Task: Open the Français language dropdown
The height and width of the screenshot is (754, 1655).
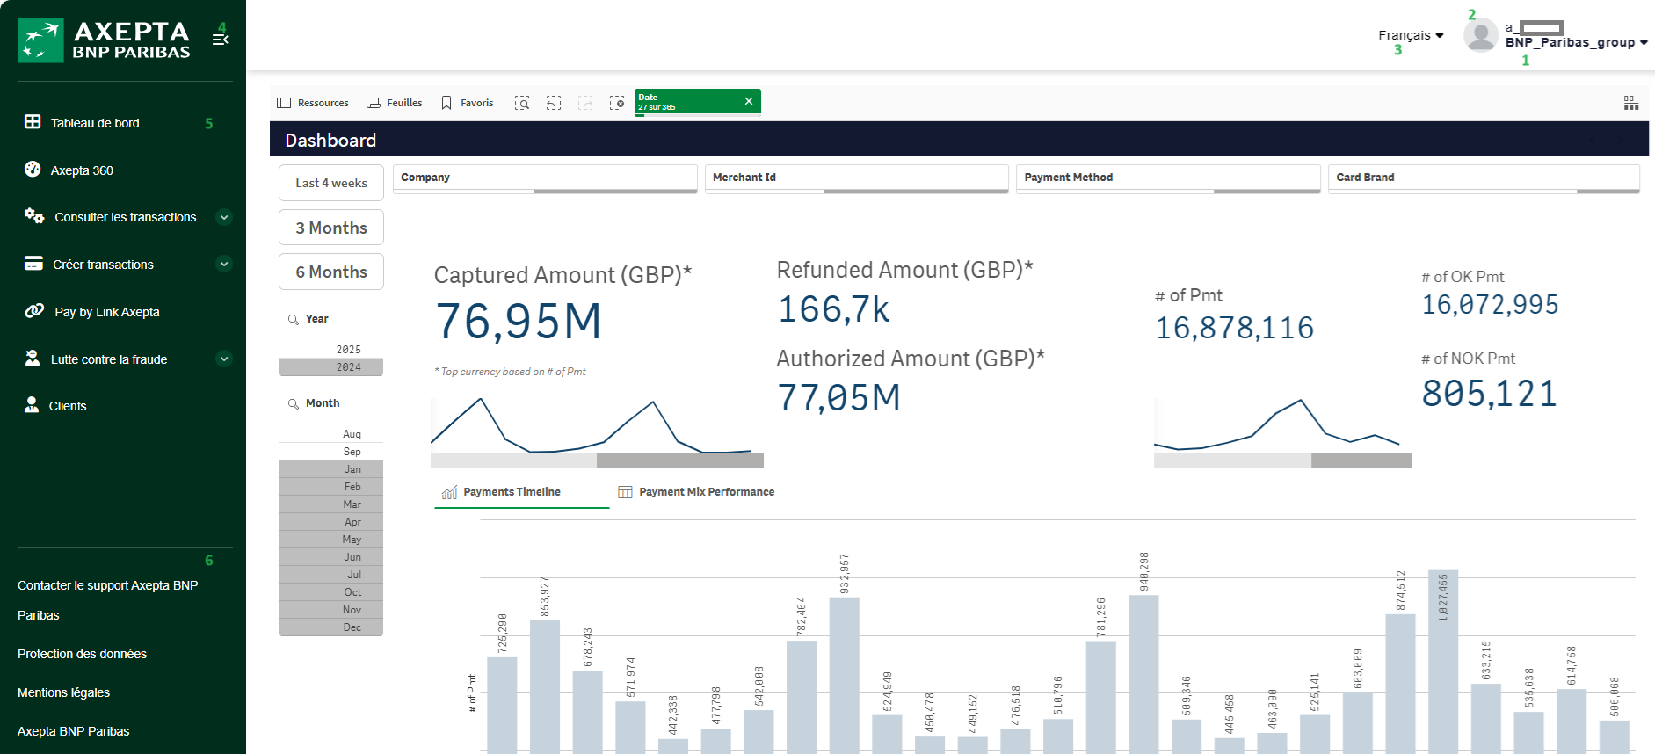Action: (1410, 35)
